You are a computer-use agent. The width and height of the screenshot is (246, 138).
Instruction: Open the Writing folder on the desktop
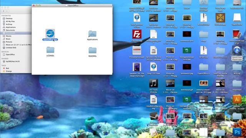click(237, 67)
